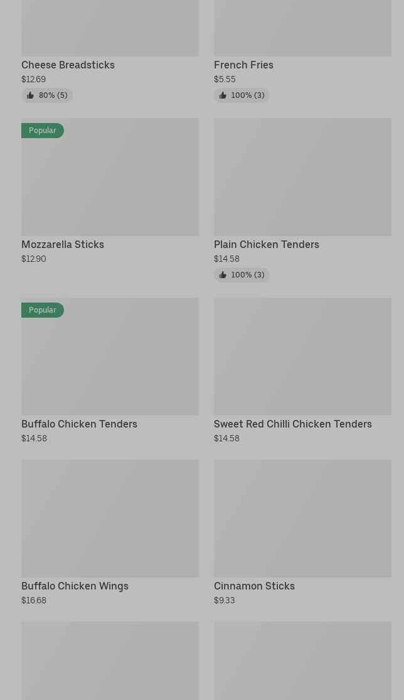Click the $16.68 Buffalo Chicken Wings price
Image resolution: width=404 pixels, height=700 pixels.
click(x=34, y=601)
